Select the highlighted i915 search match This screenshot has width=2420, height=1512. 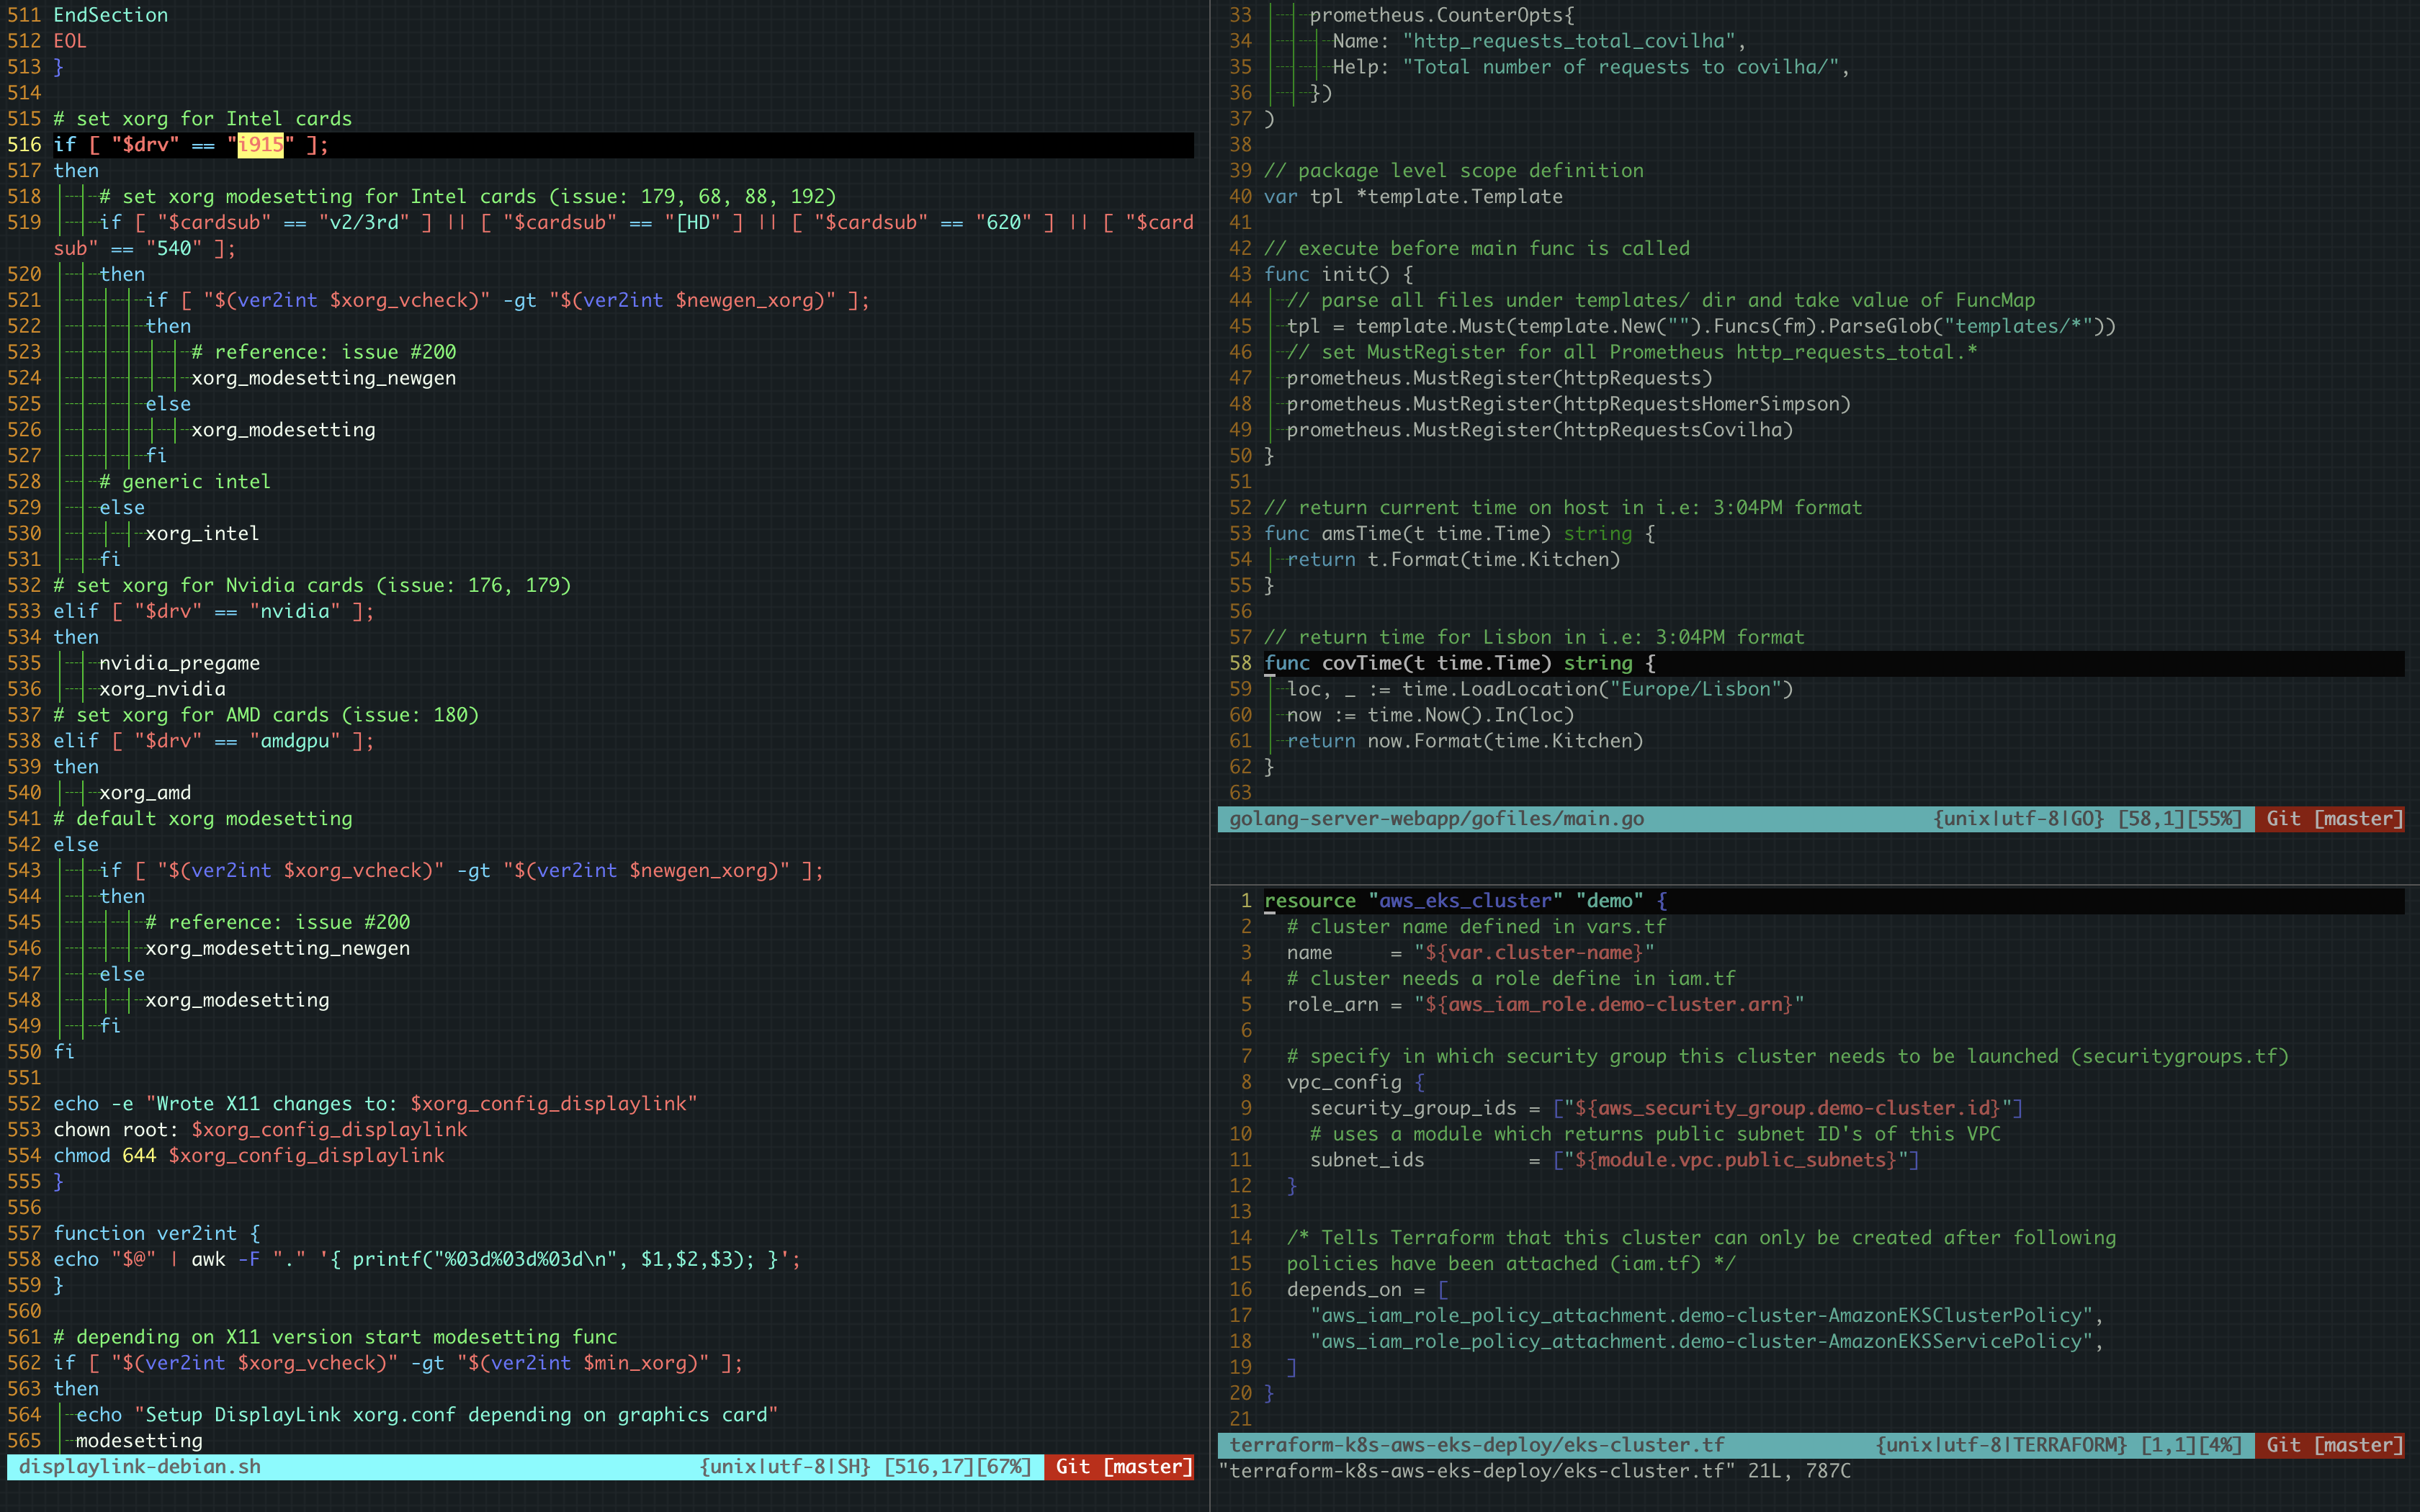tap(260, 144)
